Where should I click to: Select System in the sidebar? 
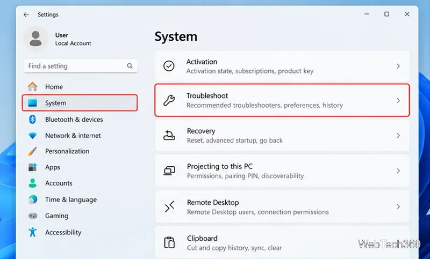[x=80, y=103]
